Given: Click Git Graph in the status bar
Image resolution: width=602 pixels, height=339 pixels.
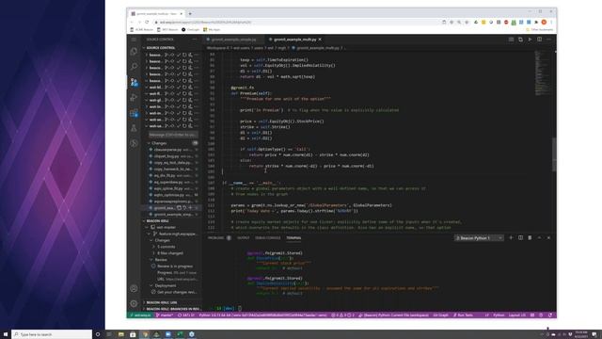Looking at the screenshot, I should click(x=440, y=315).
